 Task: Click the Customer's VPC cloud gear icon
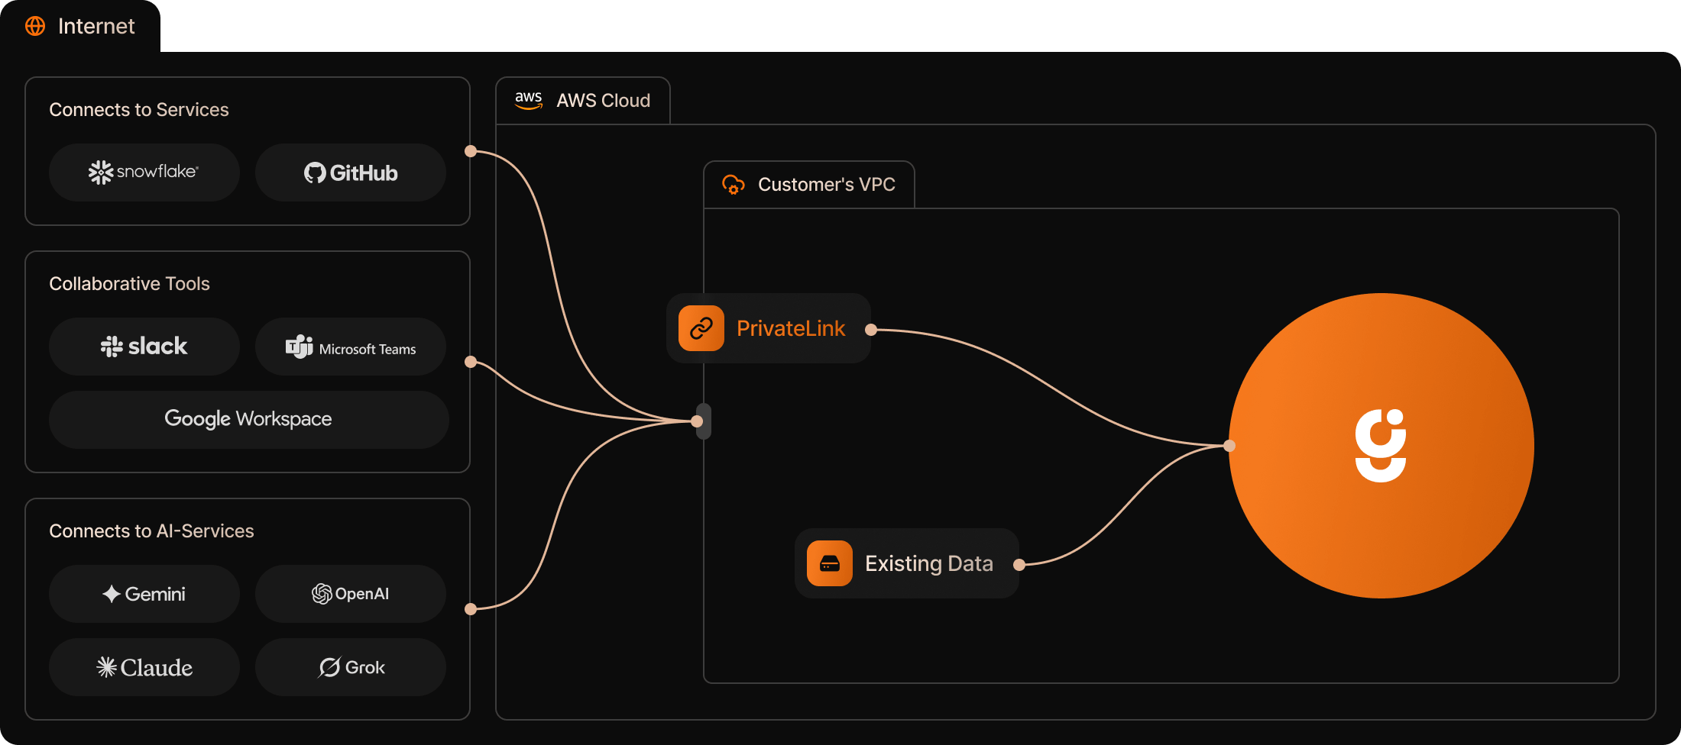coord(734,185)
